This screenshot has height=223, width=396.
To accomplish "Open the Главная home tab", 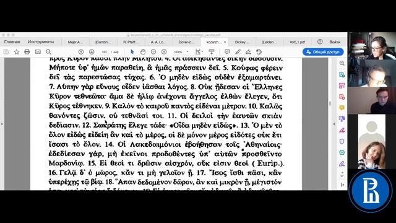I will (x=12, y=42).
